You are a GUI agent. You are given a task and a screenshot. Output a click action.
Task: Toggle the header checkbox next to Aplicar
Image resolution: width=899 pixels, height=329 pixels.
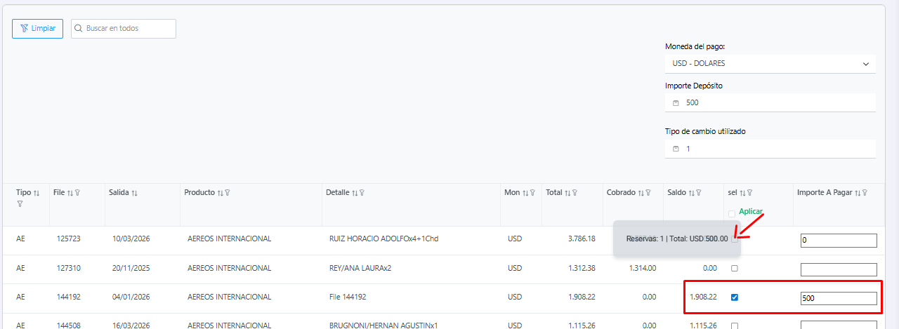pyautogui.click(x=732, y=213)
